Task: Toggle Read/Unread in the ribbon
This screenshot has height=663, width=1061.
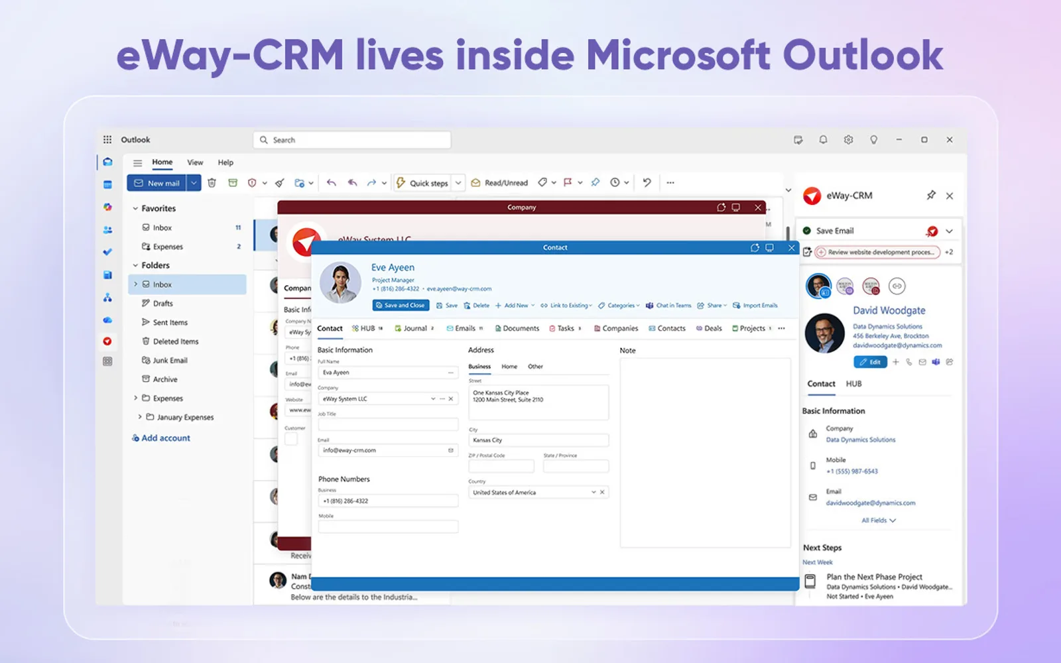Action: (499, 183)
